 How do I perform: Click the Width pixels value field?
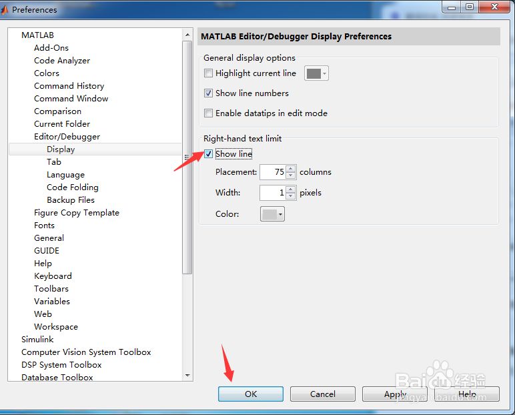point(273,193)
